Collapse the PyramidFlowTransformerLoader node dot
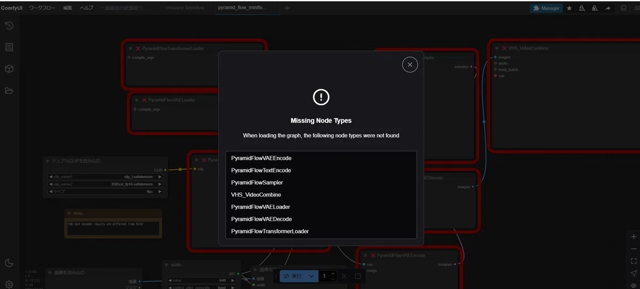The width and height of the screenshot is (640, 289). [x=130, y=48]
